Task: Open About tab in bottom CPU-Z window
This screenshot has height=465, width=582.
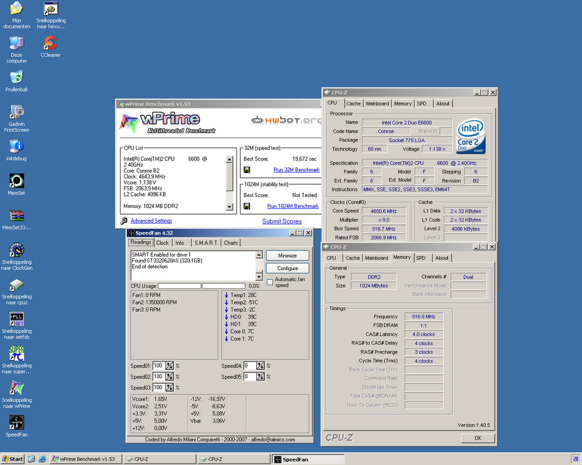Action: [442, 258]
